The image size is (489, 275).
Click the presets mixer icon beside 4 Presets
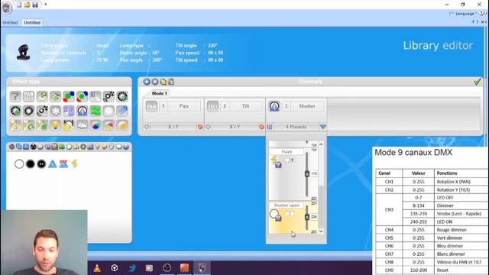click(x=270, y=127)
